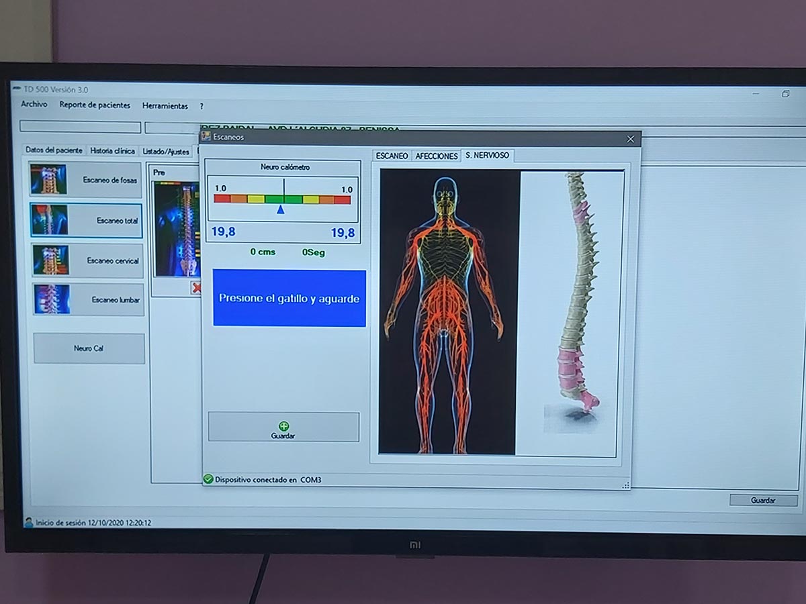The width and height of the screenshot is (806, 604).
Task: Open the Herramientas menu
Action: pos(165,106)
